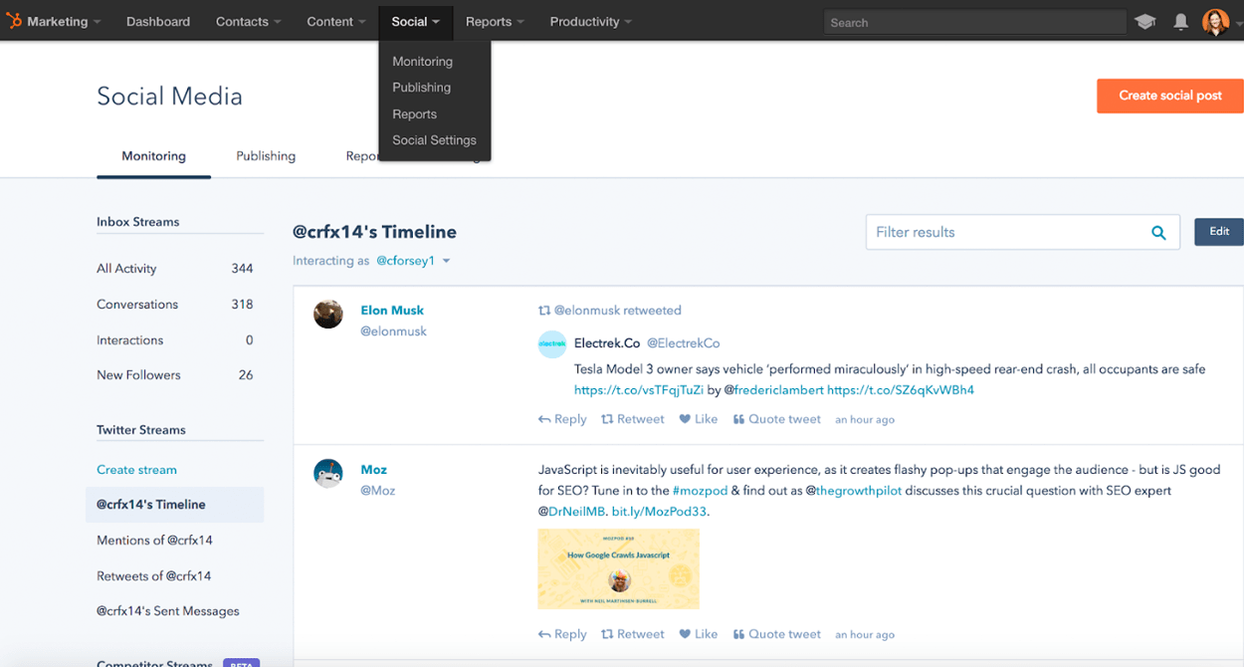Open the t.co/vsTFqjTuZi link
This screenshot has height=667, width=1244.
[x=639, y=390]
